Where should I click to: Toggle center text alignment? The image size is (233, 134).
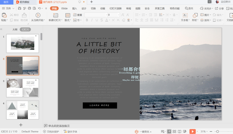142,20
